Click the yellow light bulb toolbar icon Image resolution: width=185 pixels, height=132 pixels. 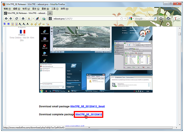pos(29,18)
